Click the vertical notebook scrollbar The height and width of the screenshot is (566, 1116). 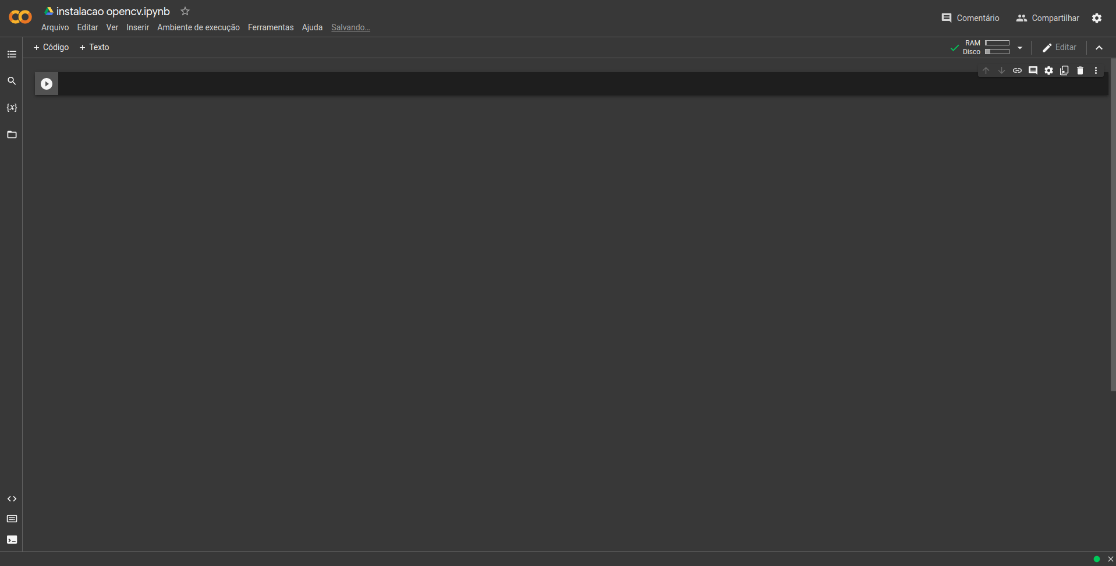pos(1113,225)
